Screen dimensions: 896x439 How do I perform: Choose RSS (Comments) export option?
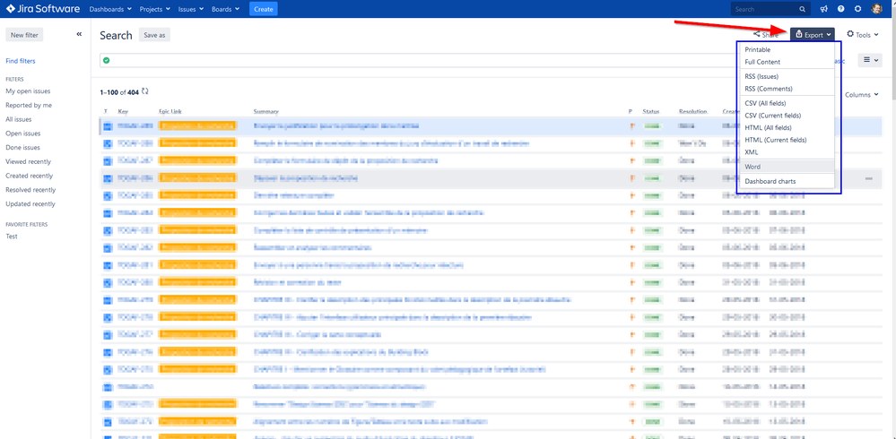[787, 89]
